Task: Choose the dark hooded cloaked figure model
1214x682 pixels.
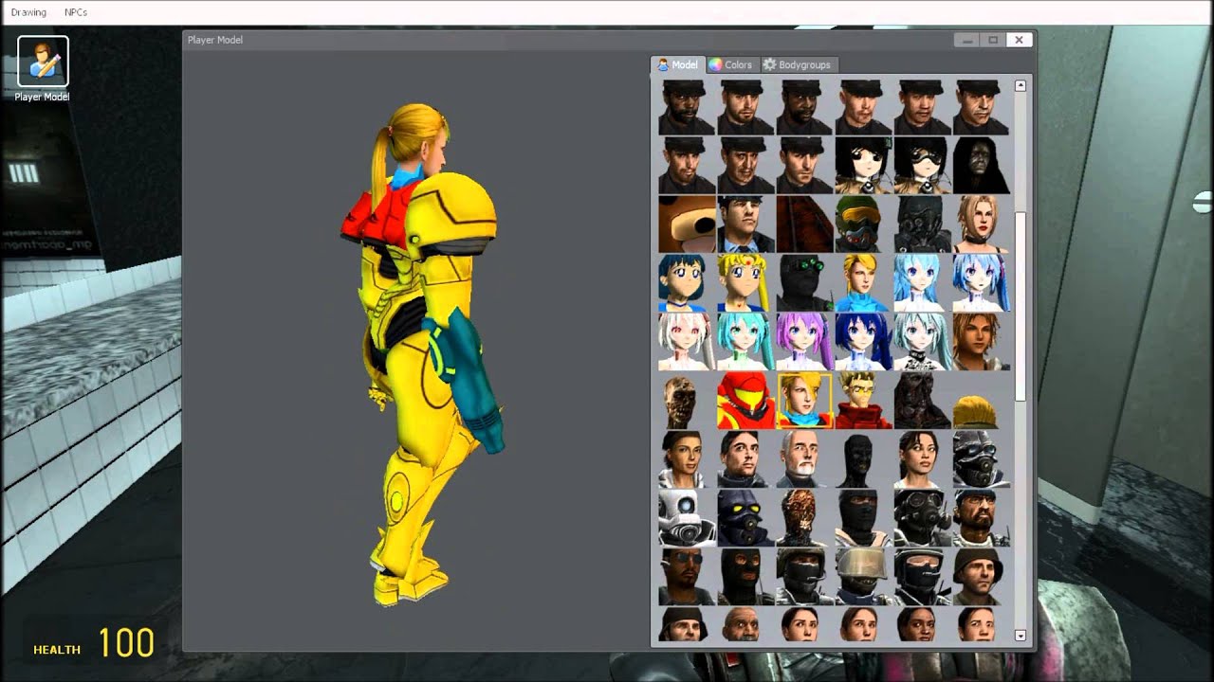Action: coord(981,165)
